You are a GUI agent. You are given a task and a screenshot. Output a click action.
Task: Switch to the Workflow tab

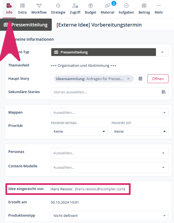[x=39, y=9]
